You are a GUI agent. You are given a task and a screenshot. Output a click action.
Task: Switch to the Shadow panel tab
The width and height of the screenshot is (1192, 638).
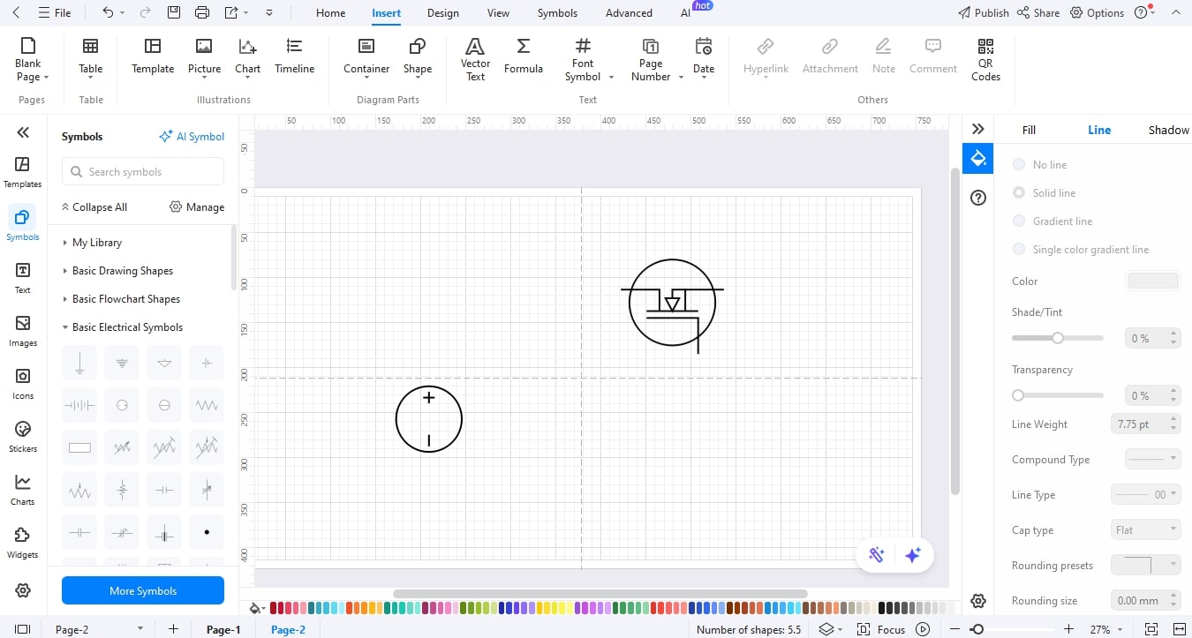1167,129
